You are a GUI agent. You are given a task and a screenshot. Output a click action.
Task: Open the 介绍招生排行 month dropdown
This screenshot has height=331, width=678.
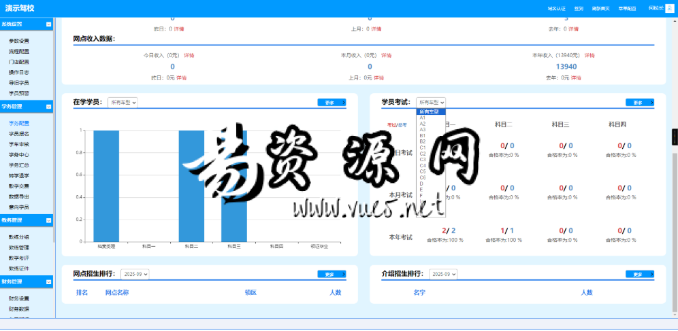click(x=443, y=274)
